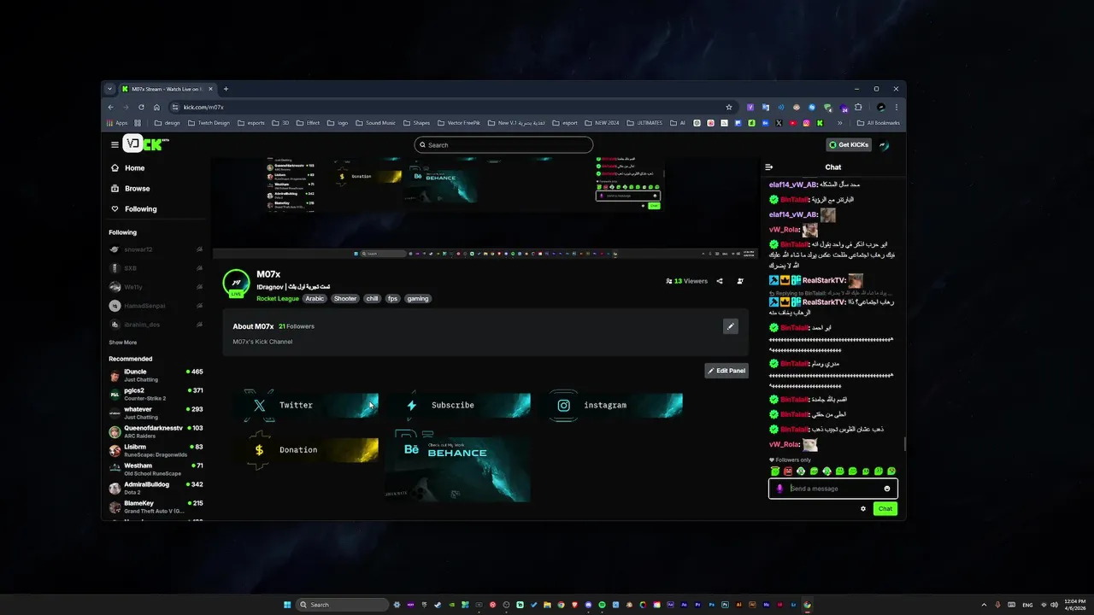The image size is (1094, 615).
Task: Open the Windows Start menu
Action: pyautogui.click(x=287, y=605)
